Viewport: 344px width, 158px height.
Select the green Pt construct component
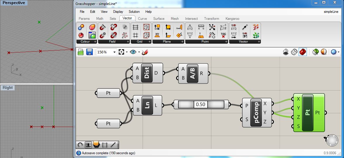pos(309,113)
